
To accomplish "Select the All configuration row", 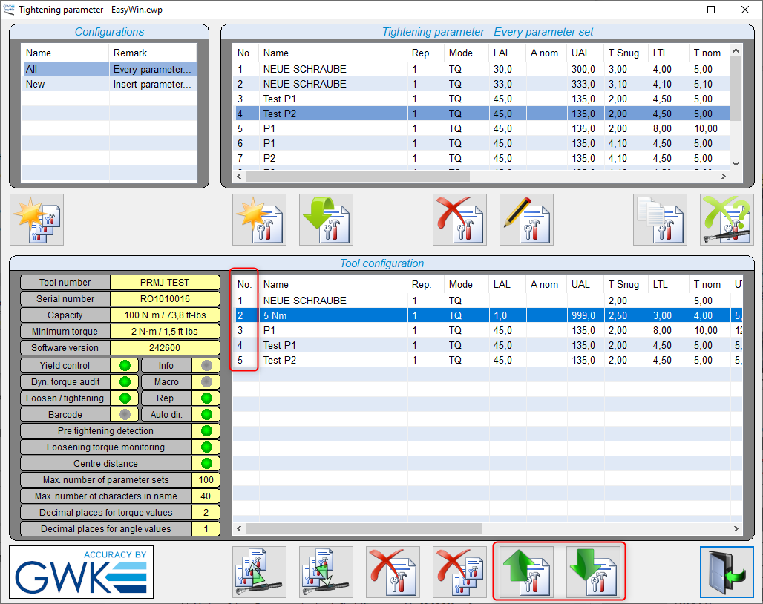I will pos(109,69).
